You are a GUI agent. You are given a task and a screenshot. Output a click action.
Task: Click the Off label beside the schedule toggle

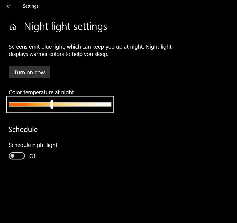pyautogui.click(x=33, y=156)
